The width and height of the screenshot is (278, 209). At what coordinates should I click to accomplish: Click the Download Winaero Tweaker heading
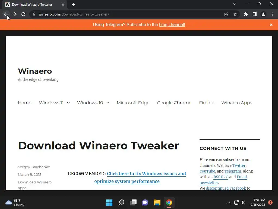pos(98,146)
